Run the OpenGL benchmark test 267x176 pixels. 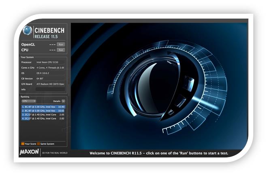[60, 44]
